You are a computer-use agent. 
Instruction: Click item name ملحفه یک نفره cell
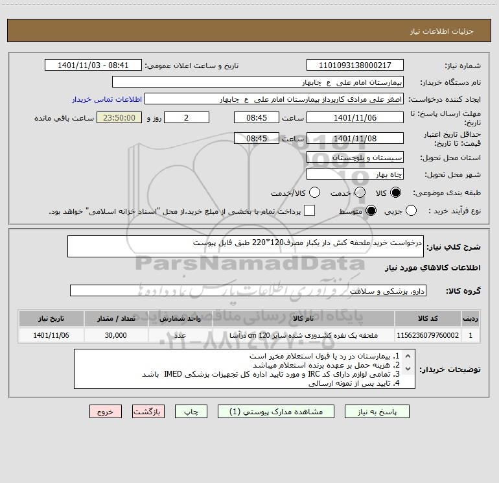tap(303, 335)
